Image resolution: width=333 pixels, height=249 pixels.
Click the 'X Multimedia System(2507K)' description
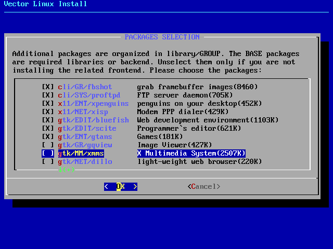coord(191,153)
